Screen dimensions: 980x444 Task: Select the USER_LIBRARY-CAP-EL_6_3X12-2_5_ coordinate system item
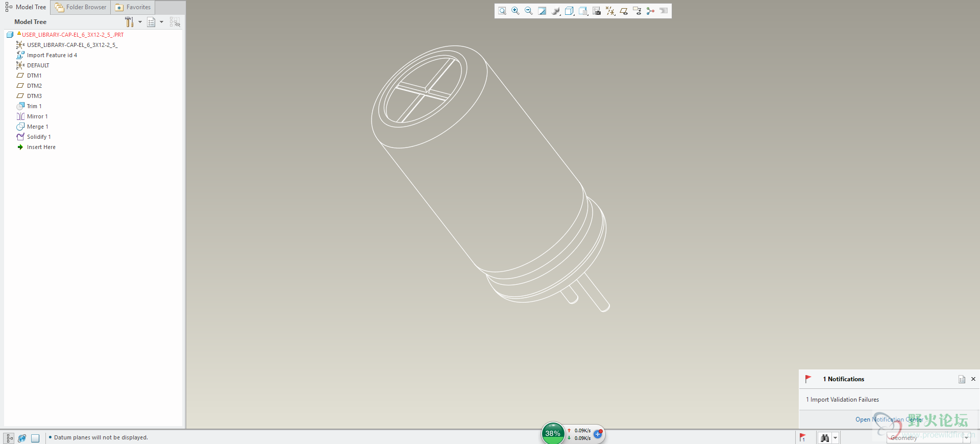coord(72,45)
